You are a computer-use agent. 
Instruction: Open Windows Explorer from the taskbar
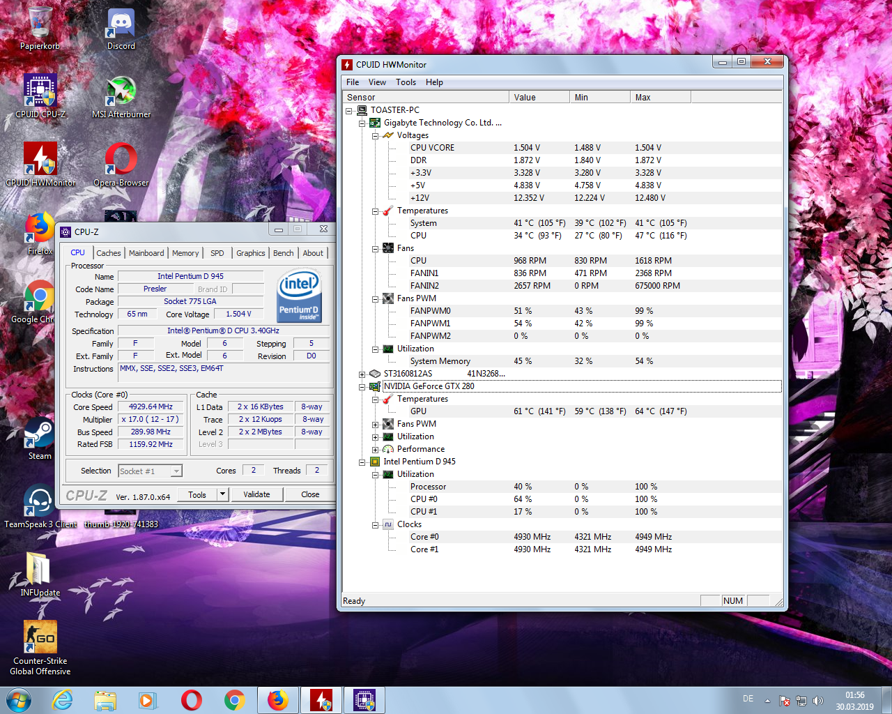pos(105,700)
